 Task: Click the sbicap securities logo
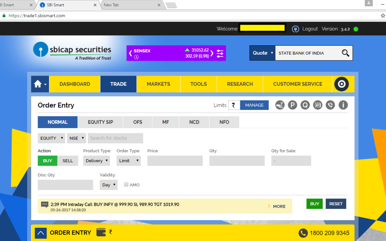click(72, 51)
